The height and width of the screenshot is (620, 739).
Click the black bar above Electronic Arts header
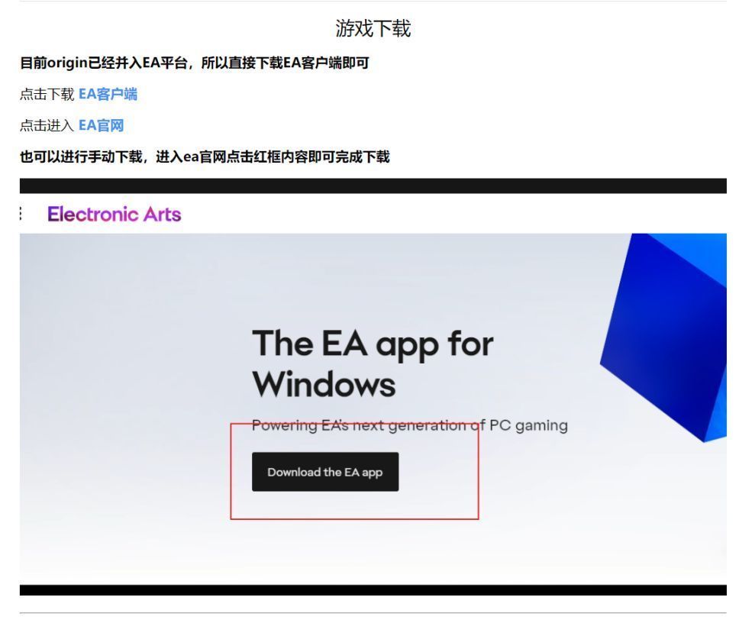click(373, 186)
